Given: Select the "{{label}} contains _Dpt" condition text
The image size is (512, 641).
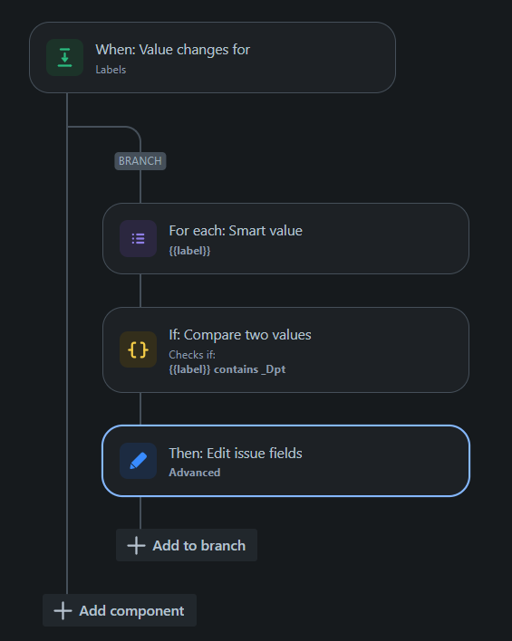Looking at the screenshot, I should (x=227, y=369).
